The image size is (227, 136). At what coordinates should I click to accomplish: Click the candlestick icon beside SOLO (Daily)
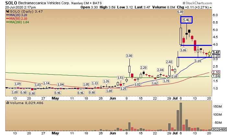[x=7, y=11]
